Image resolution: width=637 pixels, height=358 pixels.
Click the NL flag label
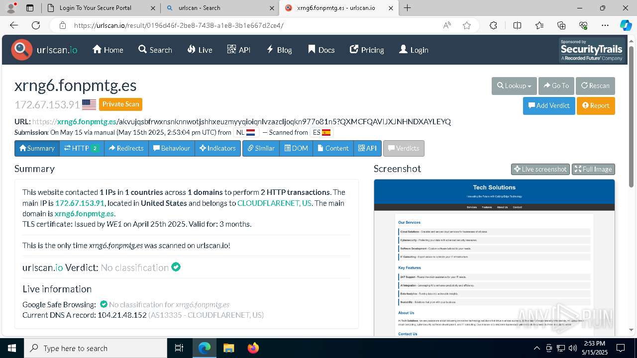245,132
